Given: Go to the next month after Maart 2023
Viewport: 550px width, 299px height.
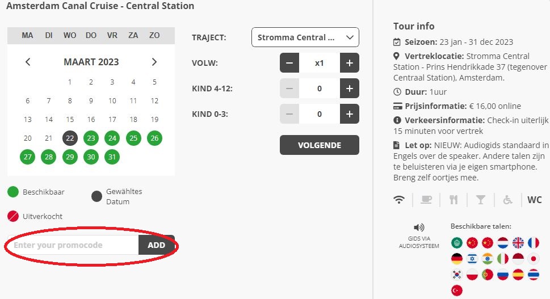Looking at the screenshot, I should pyautogui.click(x=154, y=62).
